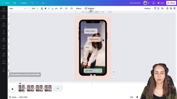Screen dimensions: 177x99
Task: Select the 'Atch who?' text box
Action: coord(93,71)
